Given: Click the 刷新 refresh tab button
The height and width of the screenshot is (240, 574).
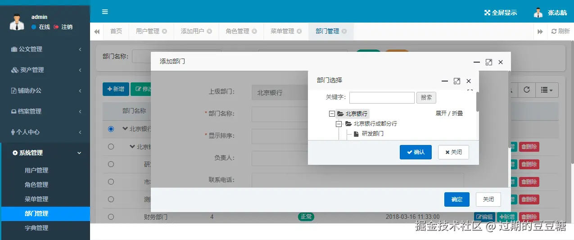Looking at the screenshot, I should point(560,32).
